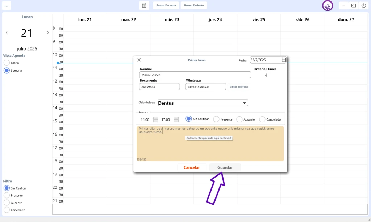This screenshot has height=222, width=371.
Task: Go to previous day arrow
Action: 7,33
